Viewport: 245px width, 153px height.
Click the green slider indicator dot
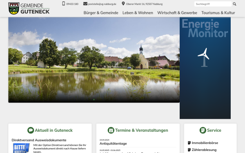[94, 100]
